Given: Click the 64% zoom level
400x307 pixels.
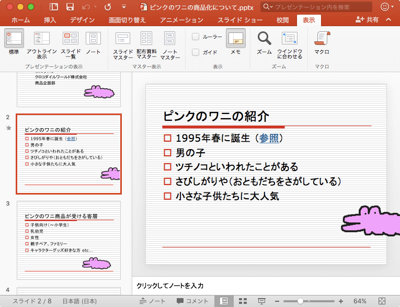Looking at the screenshot, I should point(360,301).
